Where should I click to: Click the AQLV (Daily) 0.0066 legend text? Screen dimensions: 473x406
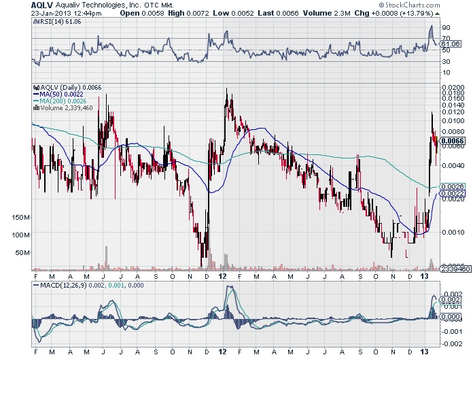[x=71, y=88]
